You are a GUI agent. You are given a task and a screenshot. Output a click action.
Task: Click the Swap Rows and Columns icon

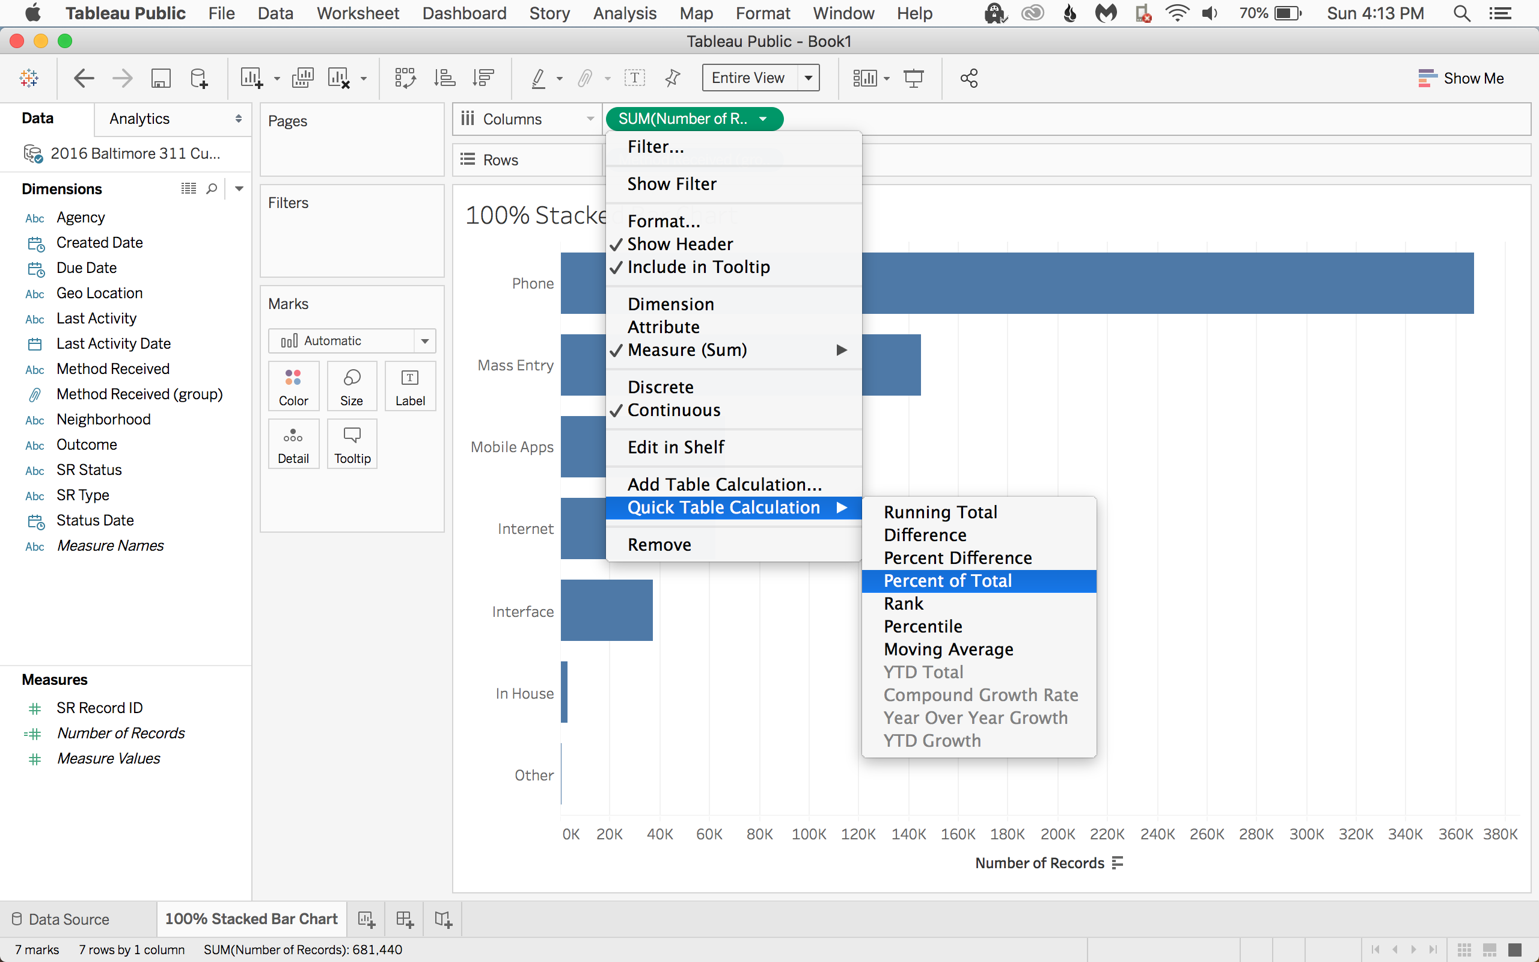(405, 78)
